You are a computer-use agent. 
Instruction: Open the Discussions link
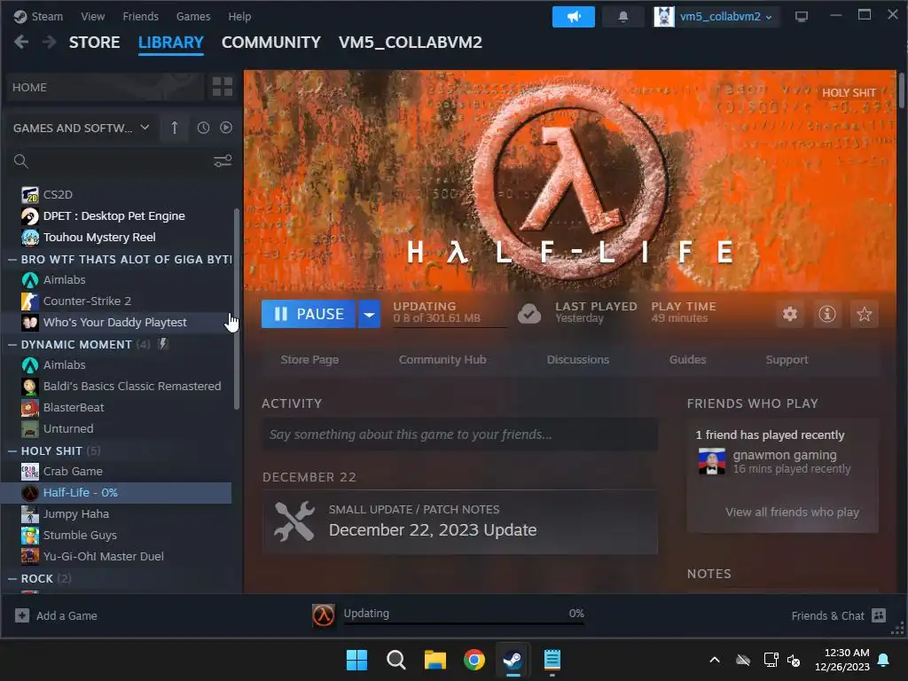coord(578,360)
